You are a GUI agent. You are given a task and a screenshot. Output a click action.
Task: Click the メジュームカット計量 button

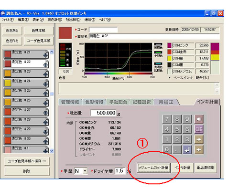point(153,168)
